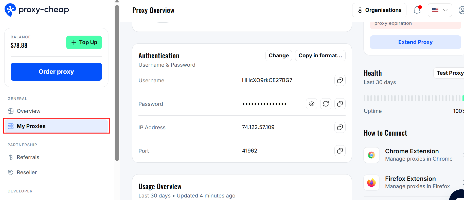Open Copy in format… dropdown
The height and width of the screenshot is (200, 464).
[320, 56]
